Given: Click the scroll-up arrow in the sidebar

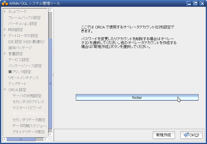Looking at the screenshot, I should [x=50, y=10].
